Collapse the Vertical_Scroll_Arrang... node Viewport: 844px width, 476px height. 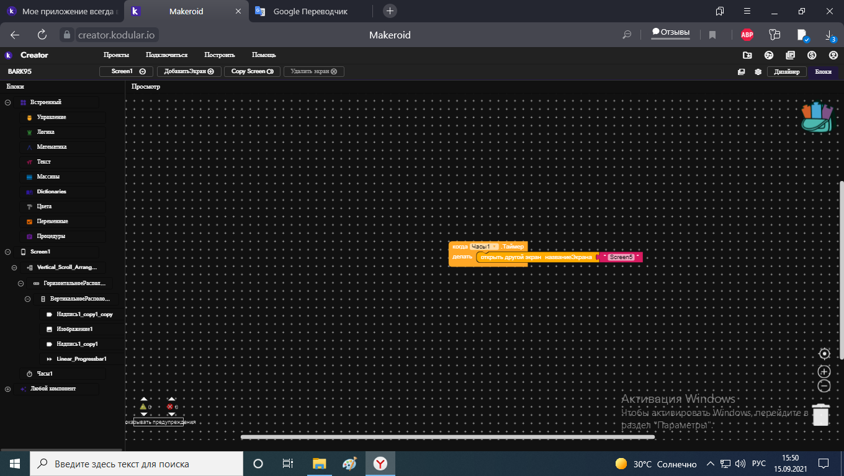(x=14, y=267)
